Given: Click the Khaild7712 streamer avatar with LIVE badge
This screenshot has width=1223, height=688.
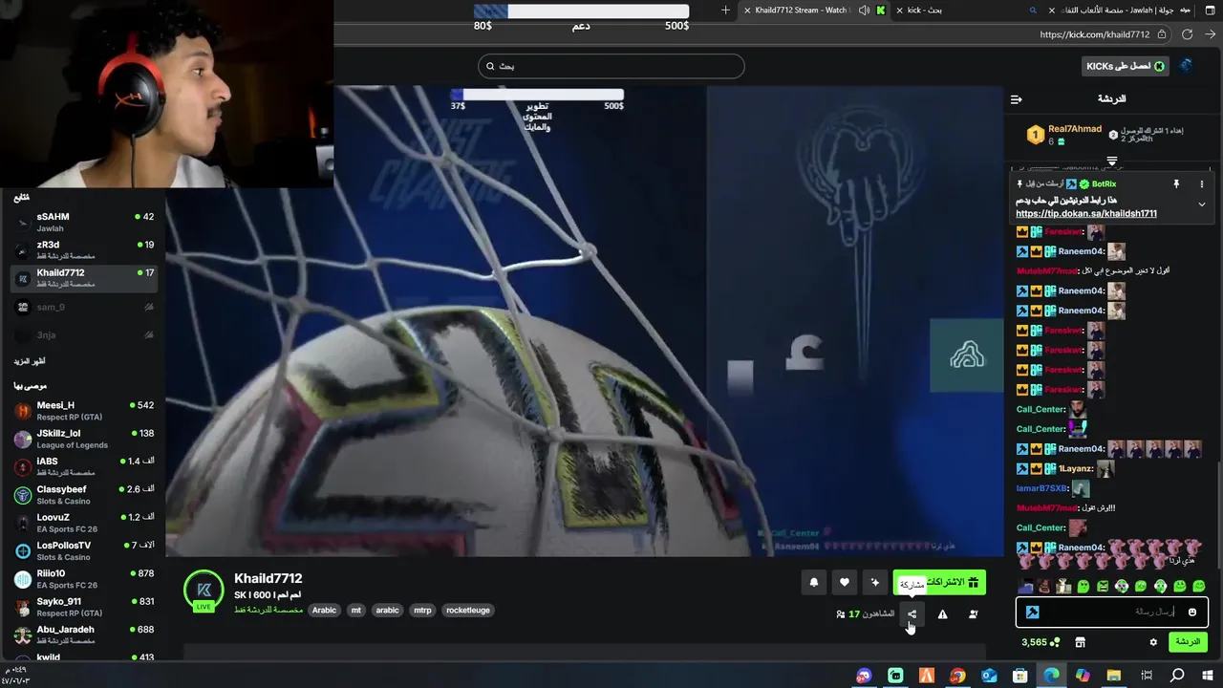Looking at the screenshot, I should pyautogui.click(x=204, y=591).
